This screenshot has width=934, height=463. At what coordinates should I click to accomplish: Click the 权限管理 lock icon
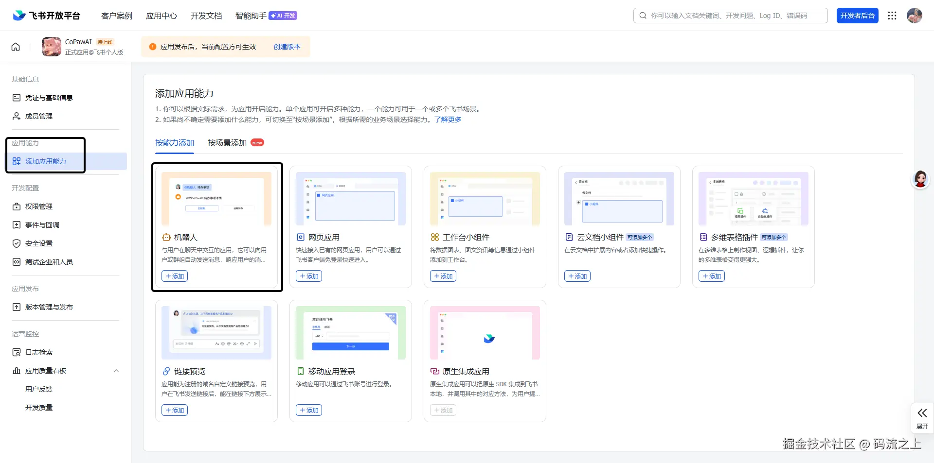coord(17,206)
